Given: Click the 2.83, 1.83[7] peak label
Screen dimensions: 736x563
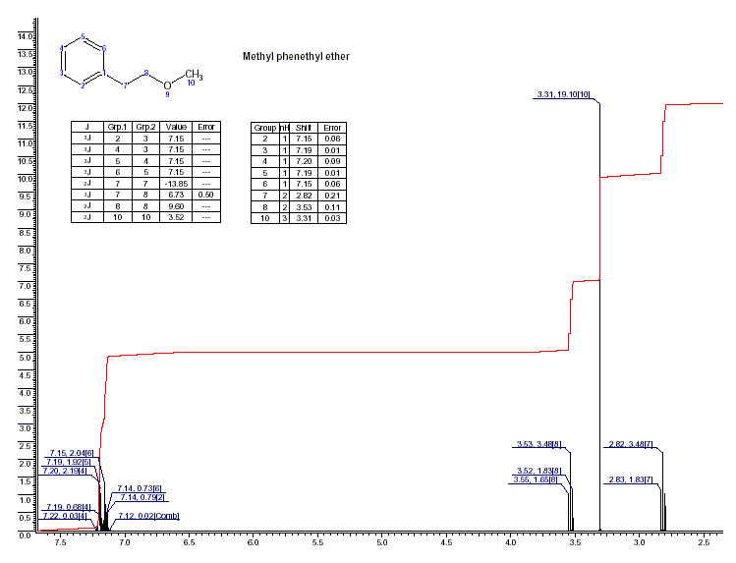Looking at the screenshot, I should (631, 479).
